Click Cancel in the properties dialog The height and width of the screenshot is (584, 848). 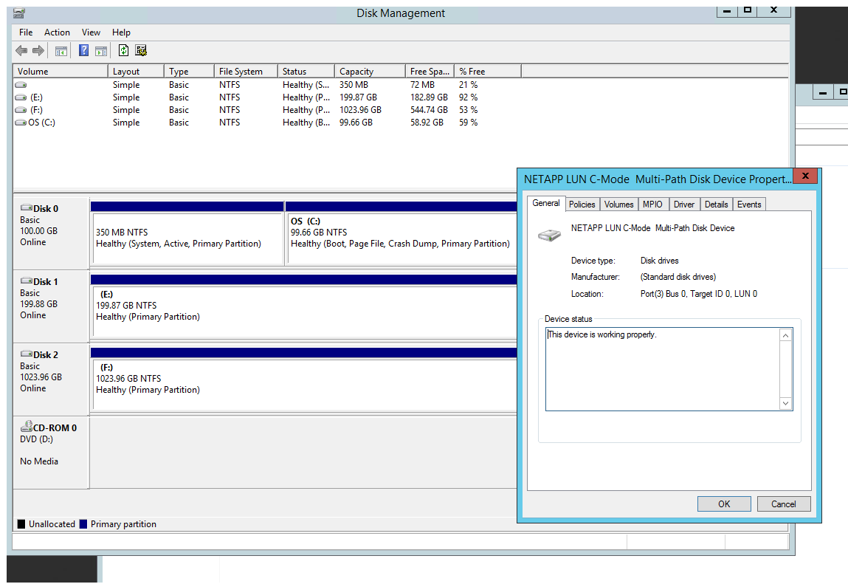[x=784, y=504]
